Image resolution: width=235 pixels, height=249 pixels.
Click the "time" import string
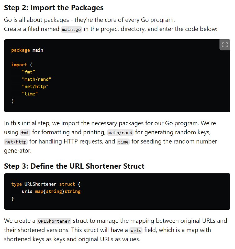click(30, 94)
